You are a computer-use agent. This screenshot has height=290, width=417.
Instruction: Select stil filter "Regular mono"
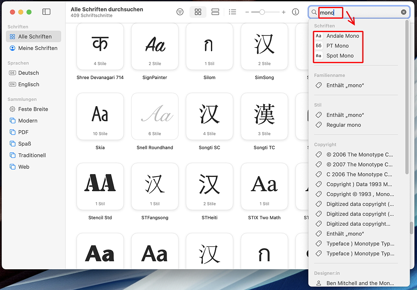[x=343, y=125]
